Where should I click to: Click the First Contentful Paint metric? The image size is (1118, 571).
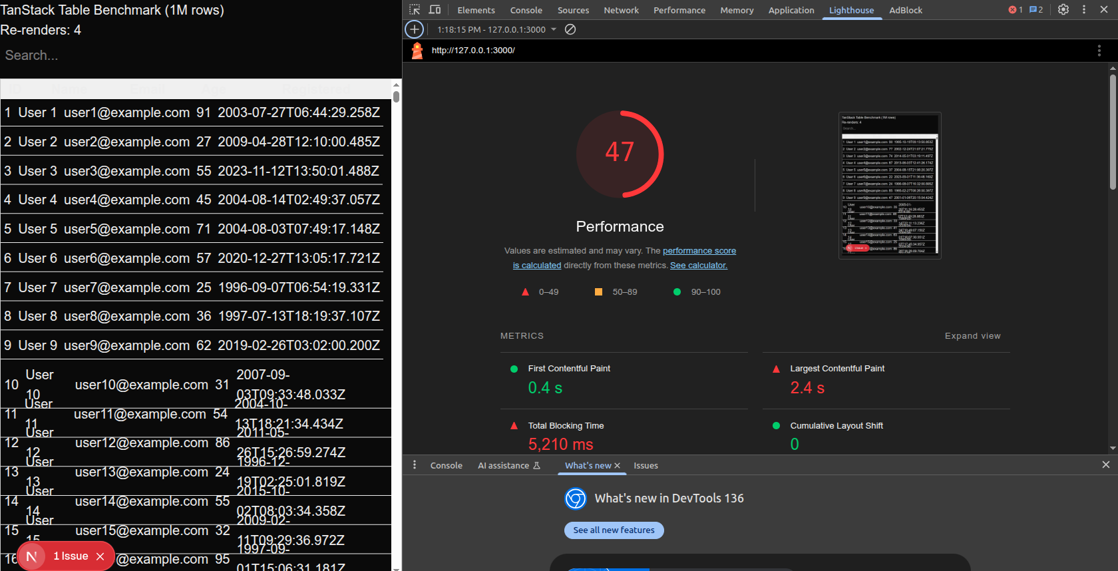click(x=624, y=381)
